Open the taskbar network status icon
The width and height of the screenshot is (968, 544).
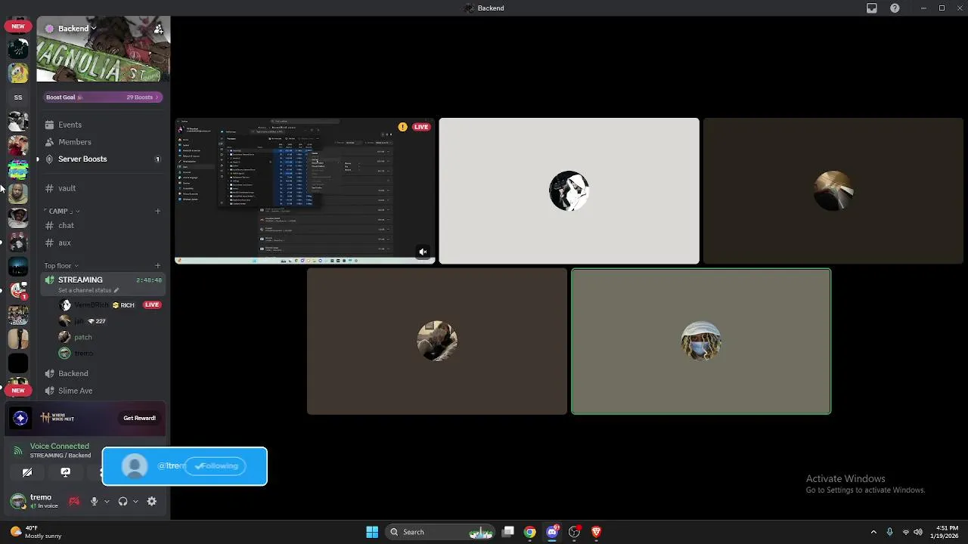pyautogui.click(x=906, y=532)
